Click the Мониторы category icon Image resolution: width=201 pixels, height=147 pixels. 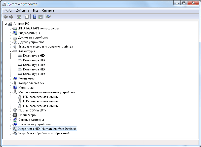click(15, 88)
